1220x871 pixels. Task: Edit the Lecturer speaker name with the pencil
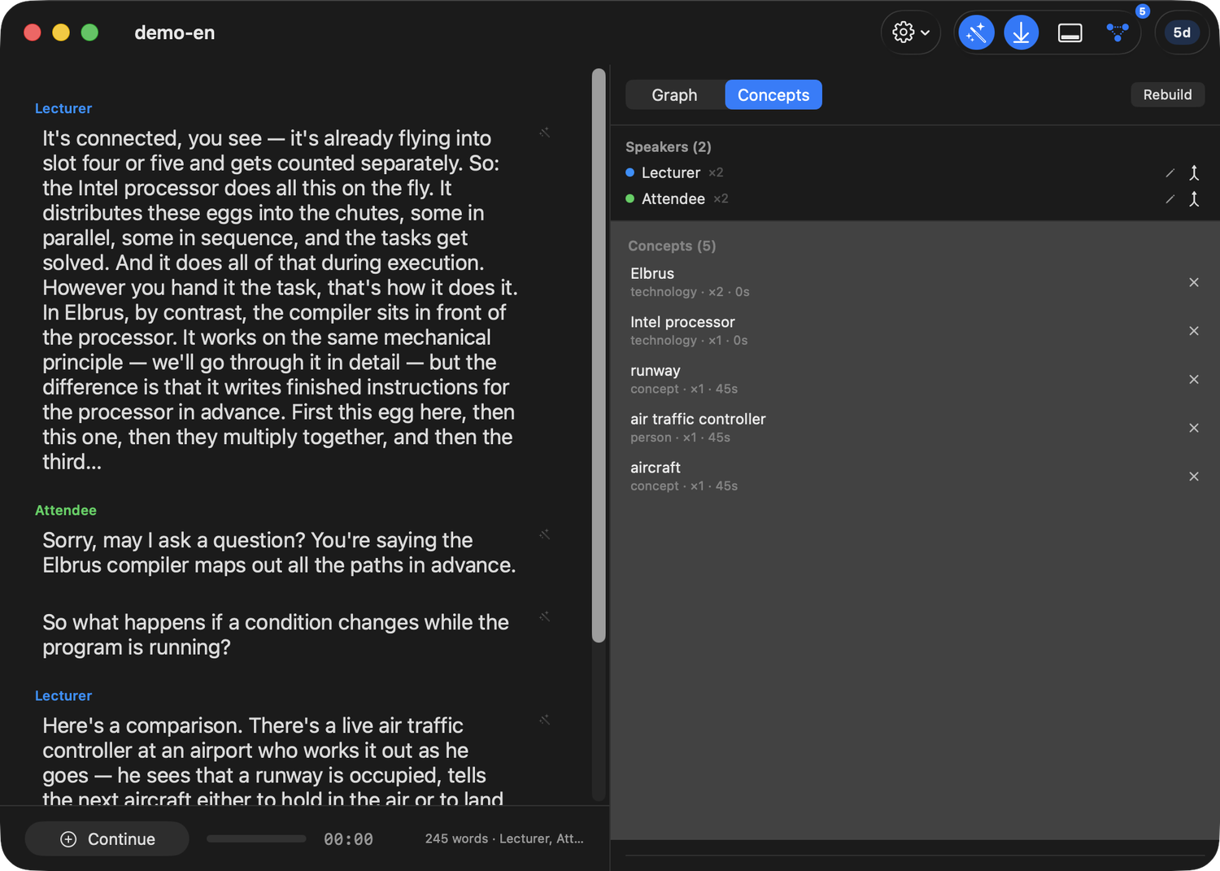coord(1170,173)
